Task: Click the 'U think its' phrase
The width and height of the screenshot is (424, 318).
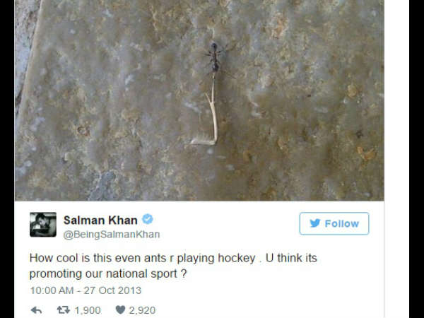Action: pos(291,258)
